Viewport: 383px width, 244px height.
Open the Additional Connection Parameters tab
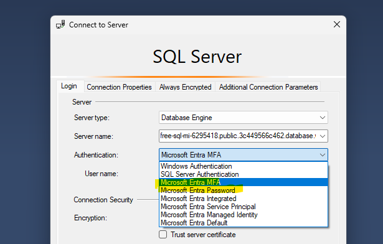pos(268,87)
